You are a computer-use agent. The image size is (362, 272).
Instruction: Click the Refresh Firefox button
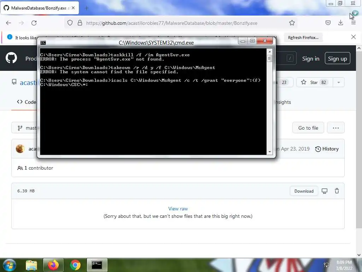coord(303,38)
